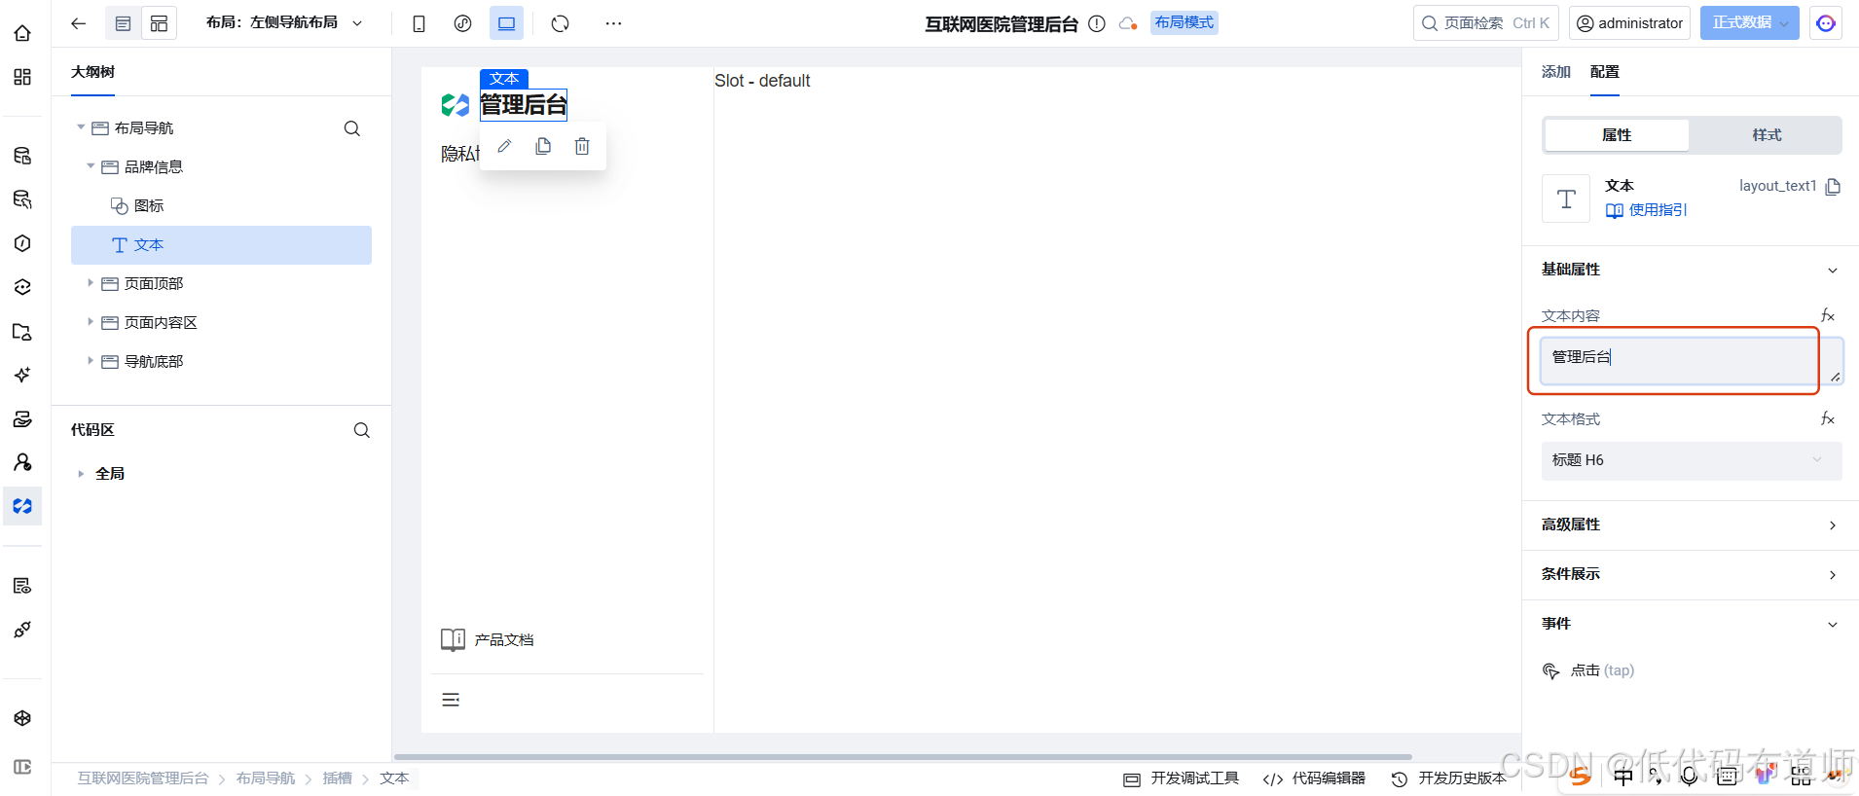Click the back arrow in the top toolbar
The height and width of the screenshot is (796, 1859).
point(79,23)
